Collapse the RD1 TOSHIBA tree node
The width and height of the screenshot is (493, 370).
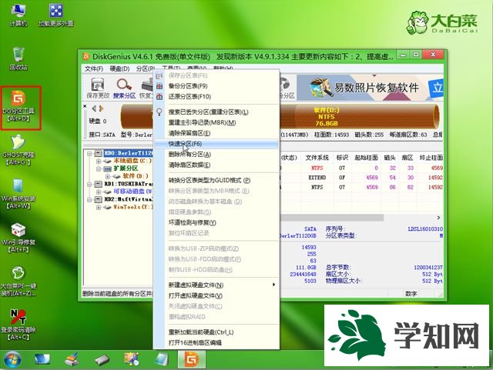[x=89, y=184]
